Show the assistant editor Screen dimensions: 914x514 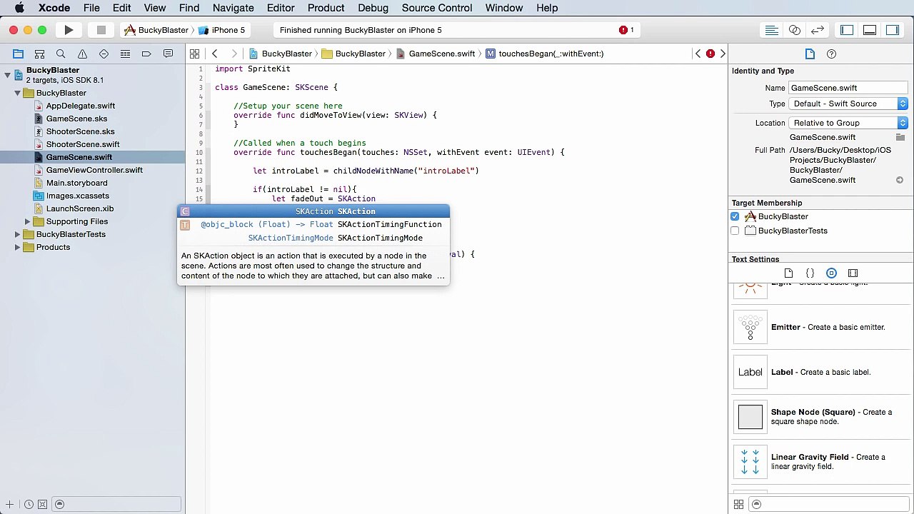pyautogui.click(x=794, y=30)
